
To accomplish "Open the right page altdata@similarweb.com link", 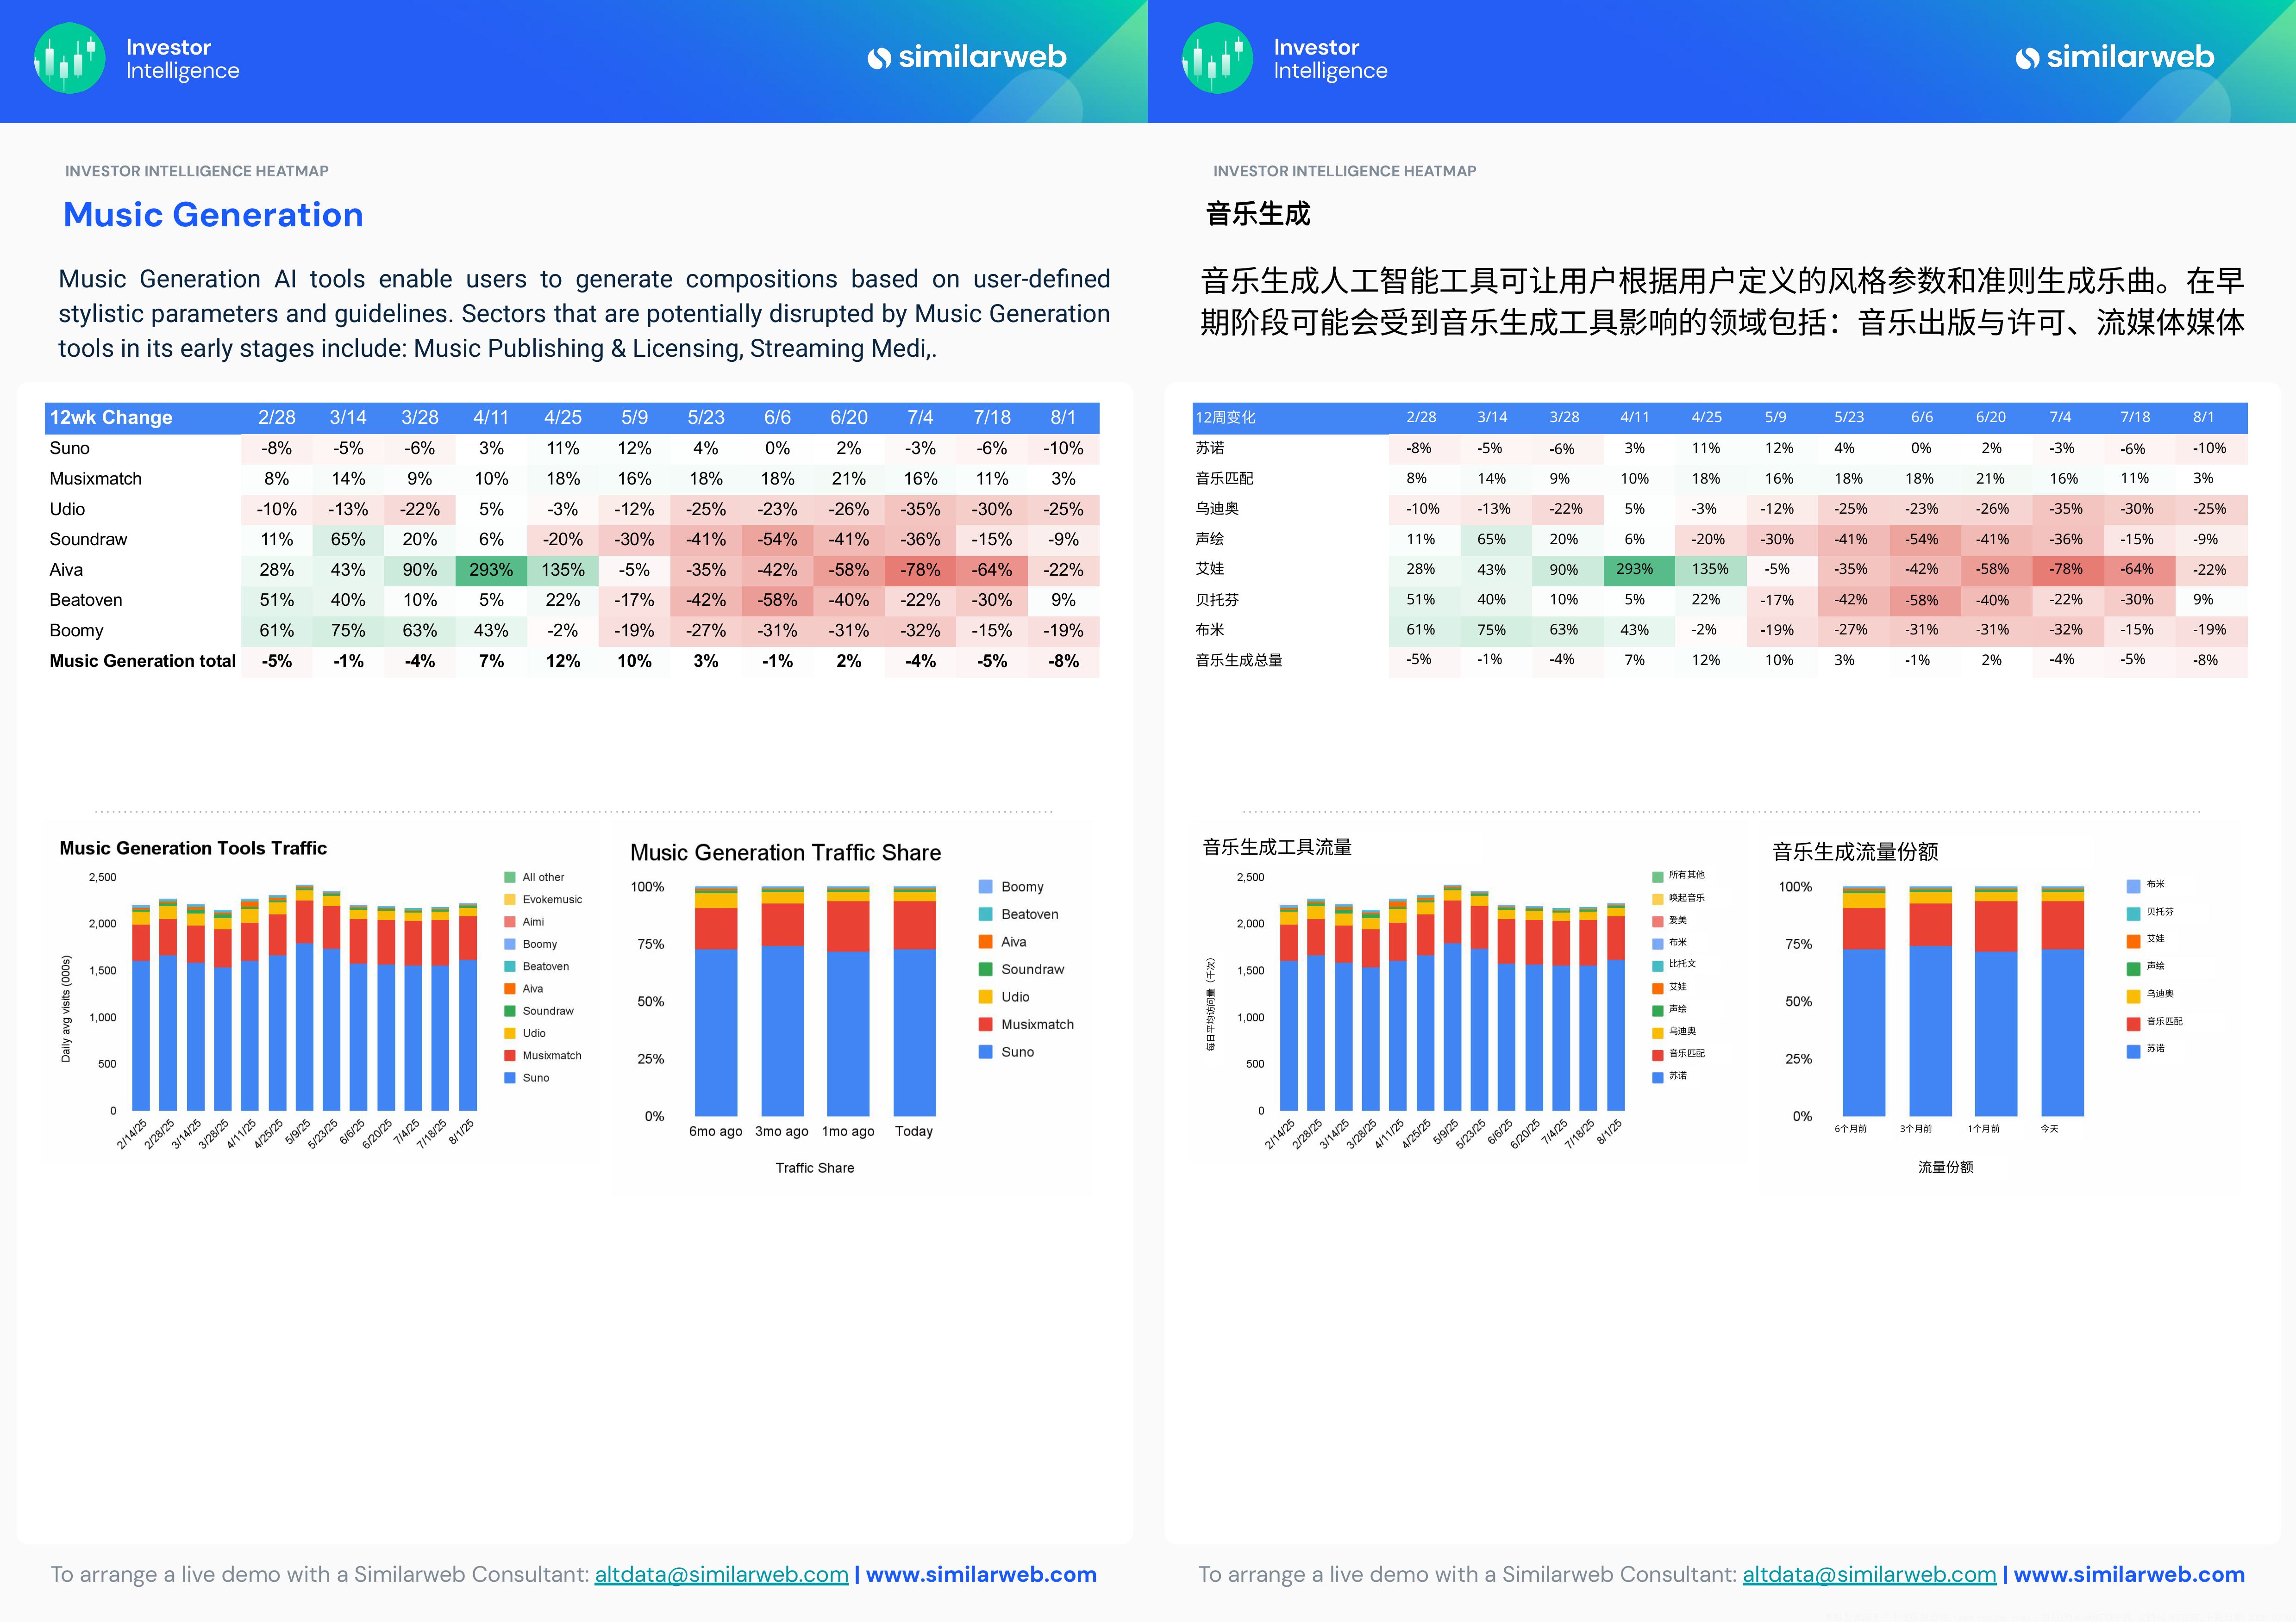I will [1869, 1574].
